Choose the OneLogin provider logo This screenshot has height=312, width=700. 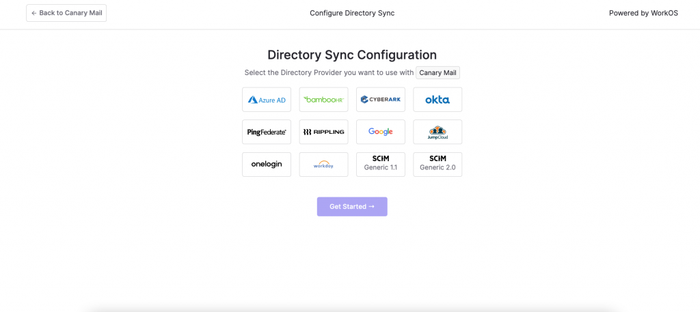(267, 165)
